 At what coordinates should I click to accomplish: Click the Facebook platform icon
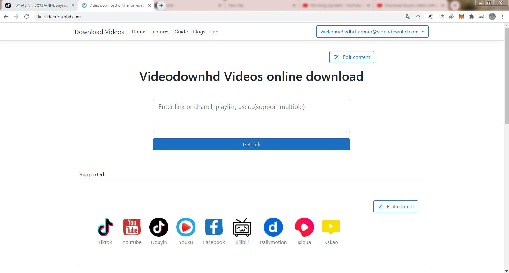(x=214, y=227)
